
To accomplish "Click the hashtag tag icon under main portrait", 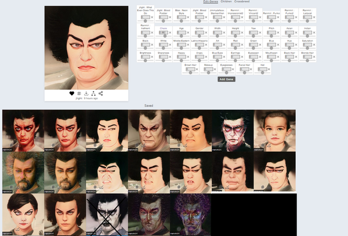I will tap(79, 93).
